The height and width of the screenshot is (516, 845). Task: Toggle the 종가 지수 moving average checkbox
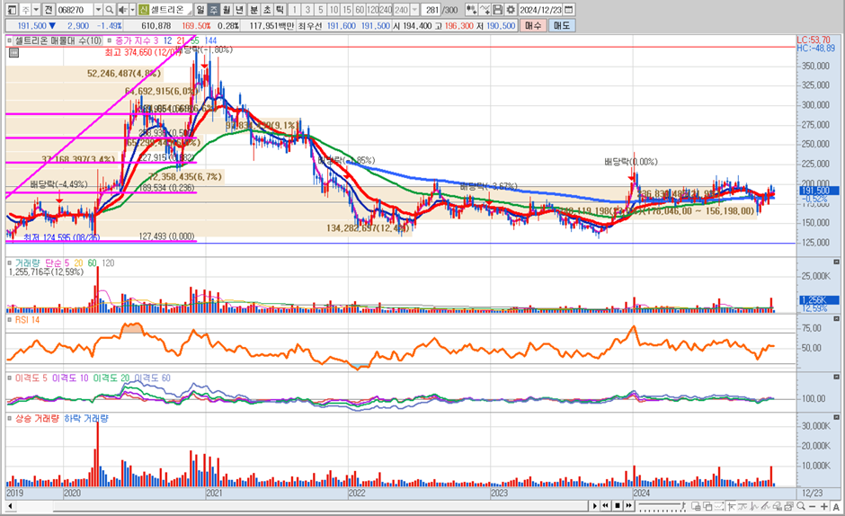click(x=109, y=40)
